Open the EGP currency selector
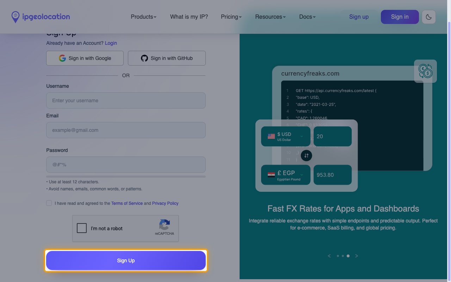Screen dimensions: 451x282 coord(286,175)
